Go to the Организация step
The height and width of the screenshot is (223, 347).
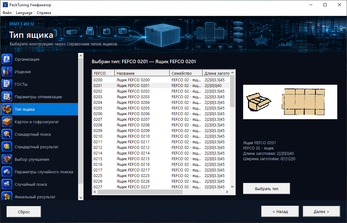pos(40,59)
